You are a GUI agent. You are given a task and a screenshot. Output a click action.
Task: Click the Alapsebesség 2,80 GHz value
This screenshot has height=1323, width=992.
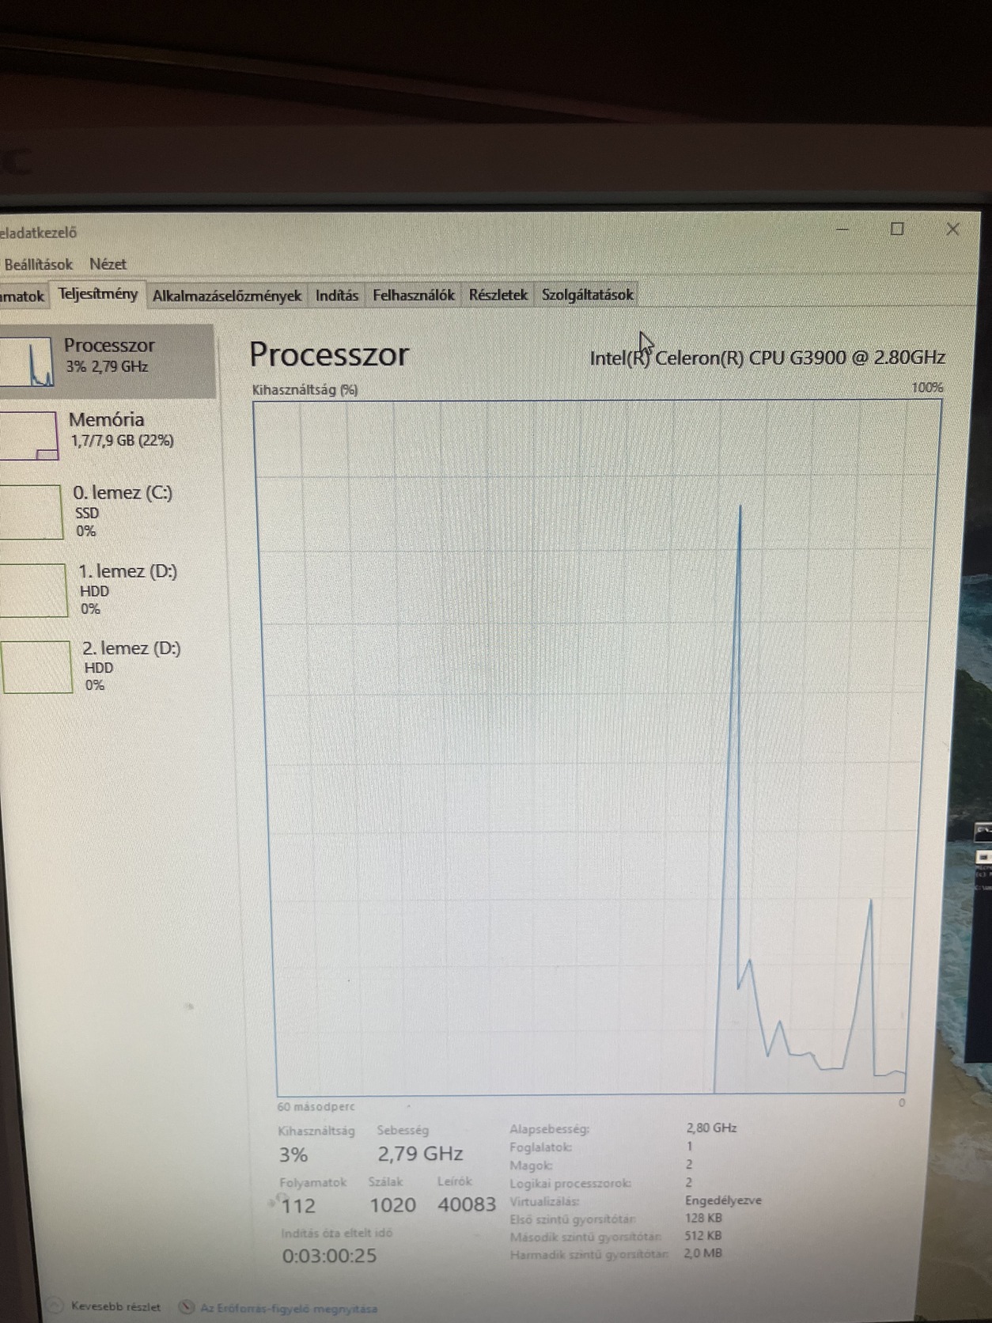[x=711, y=1128]
